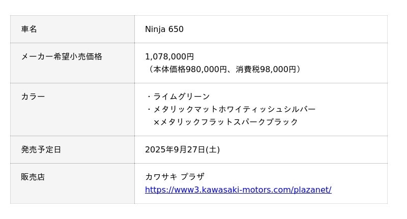The width and height of the screenshot is (407, 219).
Task: Click the bullet before メタリックマットホワイティッシュシルバー
Action: (149, 109)
